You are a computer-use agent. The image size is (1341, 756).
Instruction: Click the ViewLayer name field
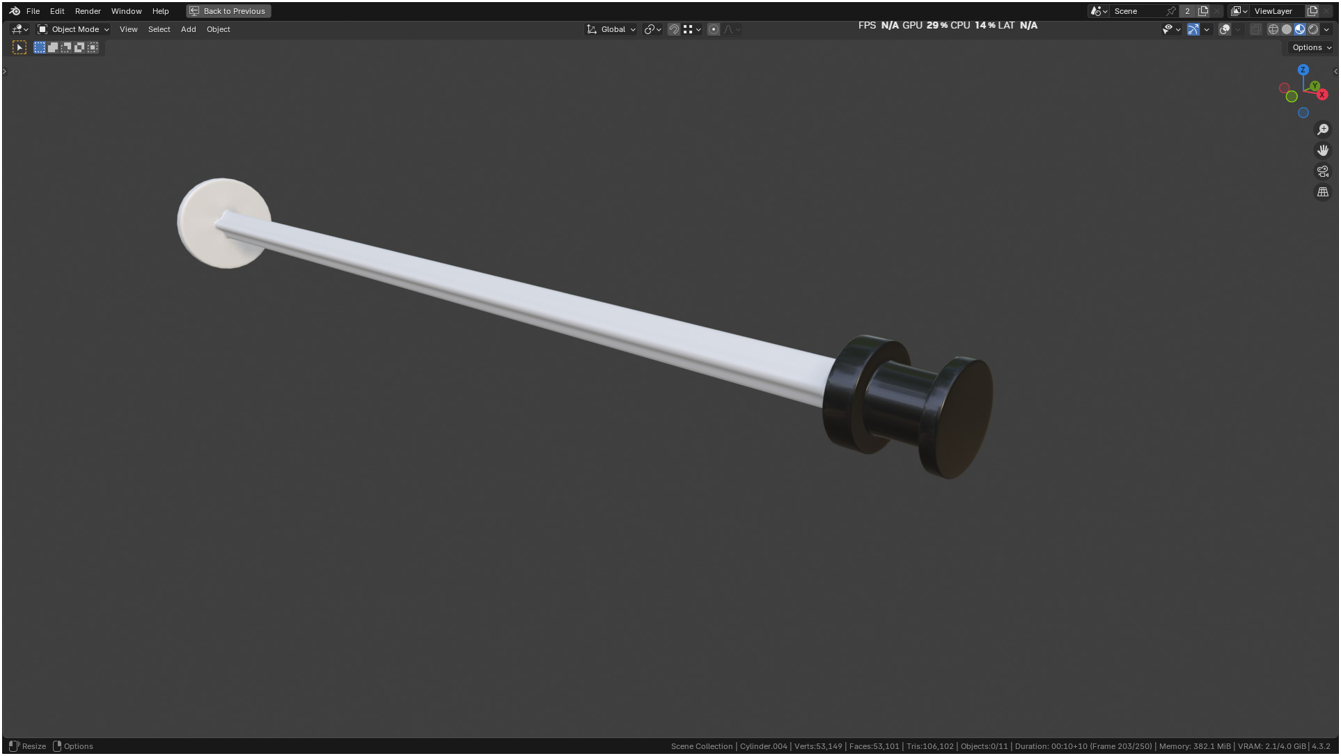point(1278,11)
